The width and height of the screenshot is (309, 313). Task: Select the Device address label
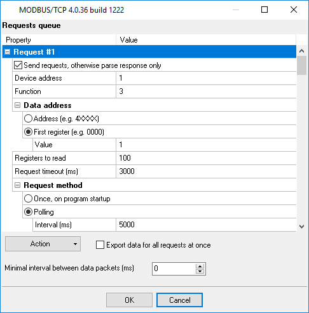38,78
